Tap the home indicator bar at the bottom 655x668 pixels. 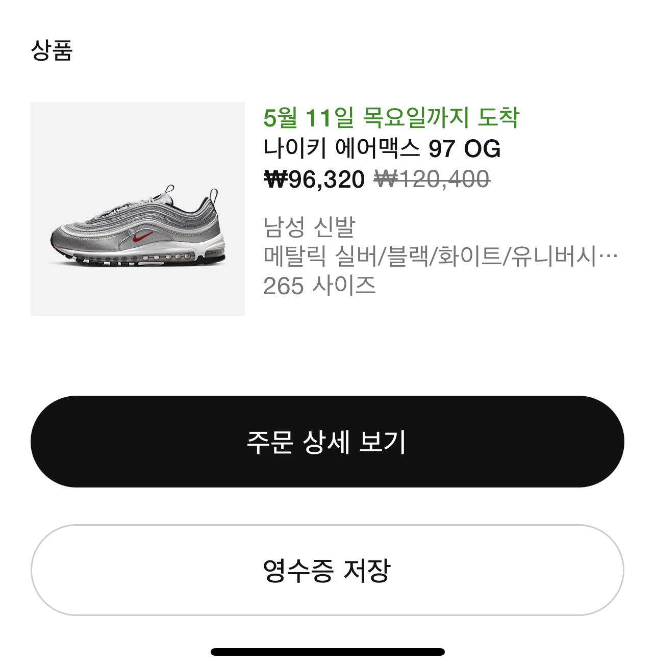(x=327, y=652)
